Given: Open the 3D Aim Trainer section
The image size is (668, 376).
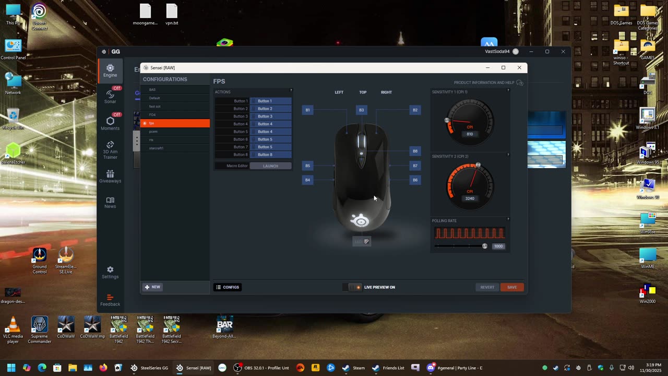Looking at the screenshot, I should pyautogui.click(x=110, y=150).
